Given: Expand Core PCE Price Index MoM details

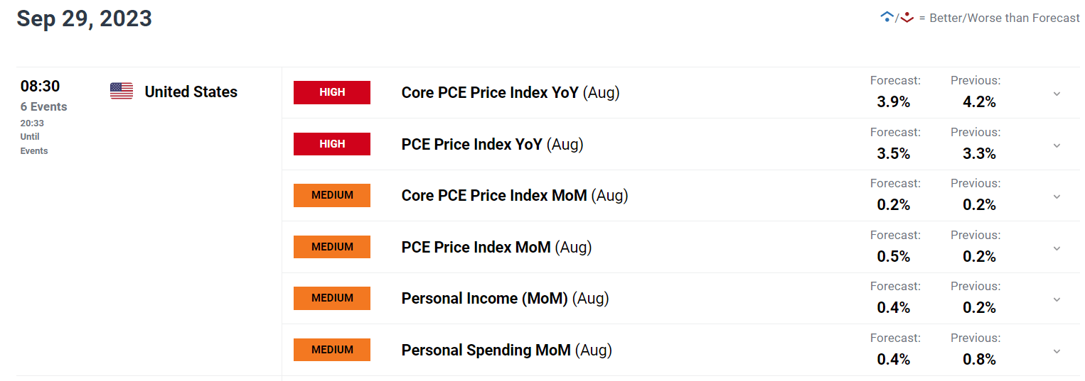Looking at the screenshot, I should (x=1057, y=197).
